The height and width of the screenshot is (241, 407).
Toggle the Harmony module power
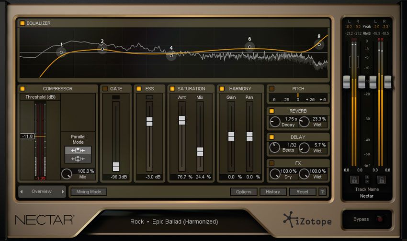(222, 89)
